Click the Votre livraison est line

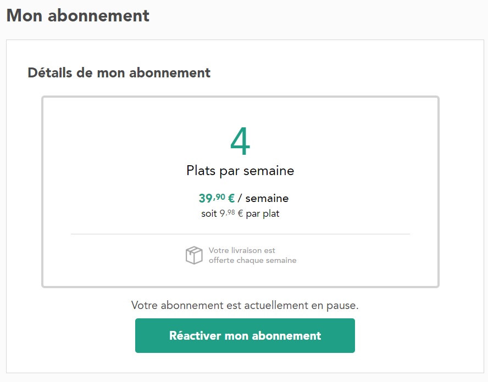point(242,250)
